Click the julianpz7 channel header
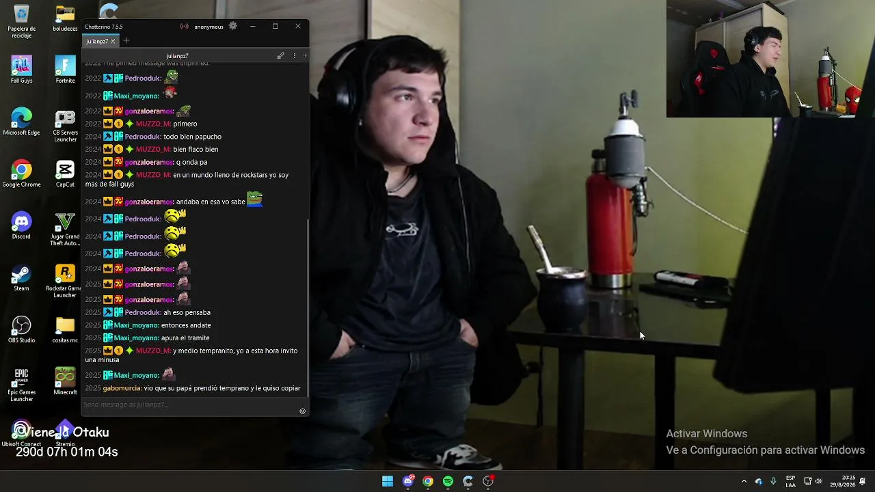Viewport: 875px width, 492px height. coord(177,56)
